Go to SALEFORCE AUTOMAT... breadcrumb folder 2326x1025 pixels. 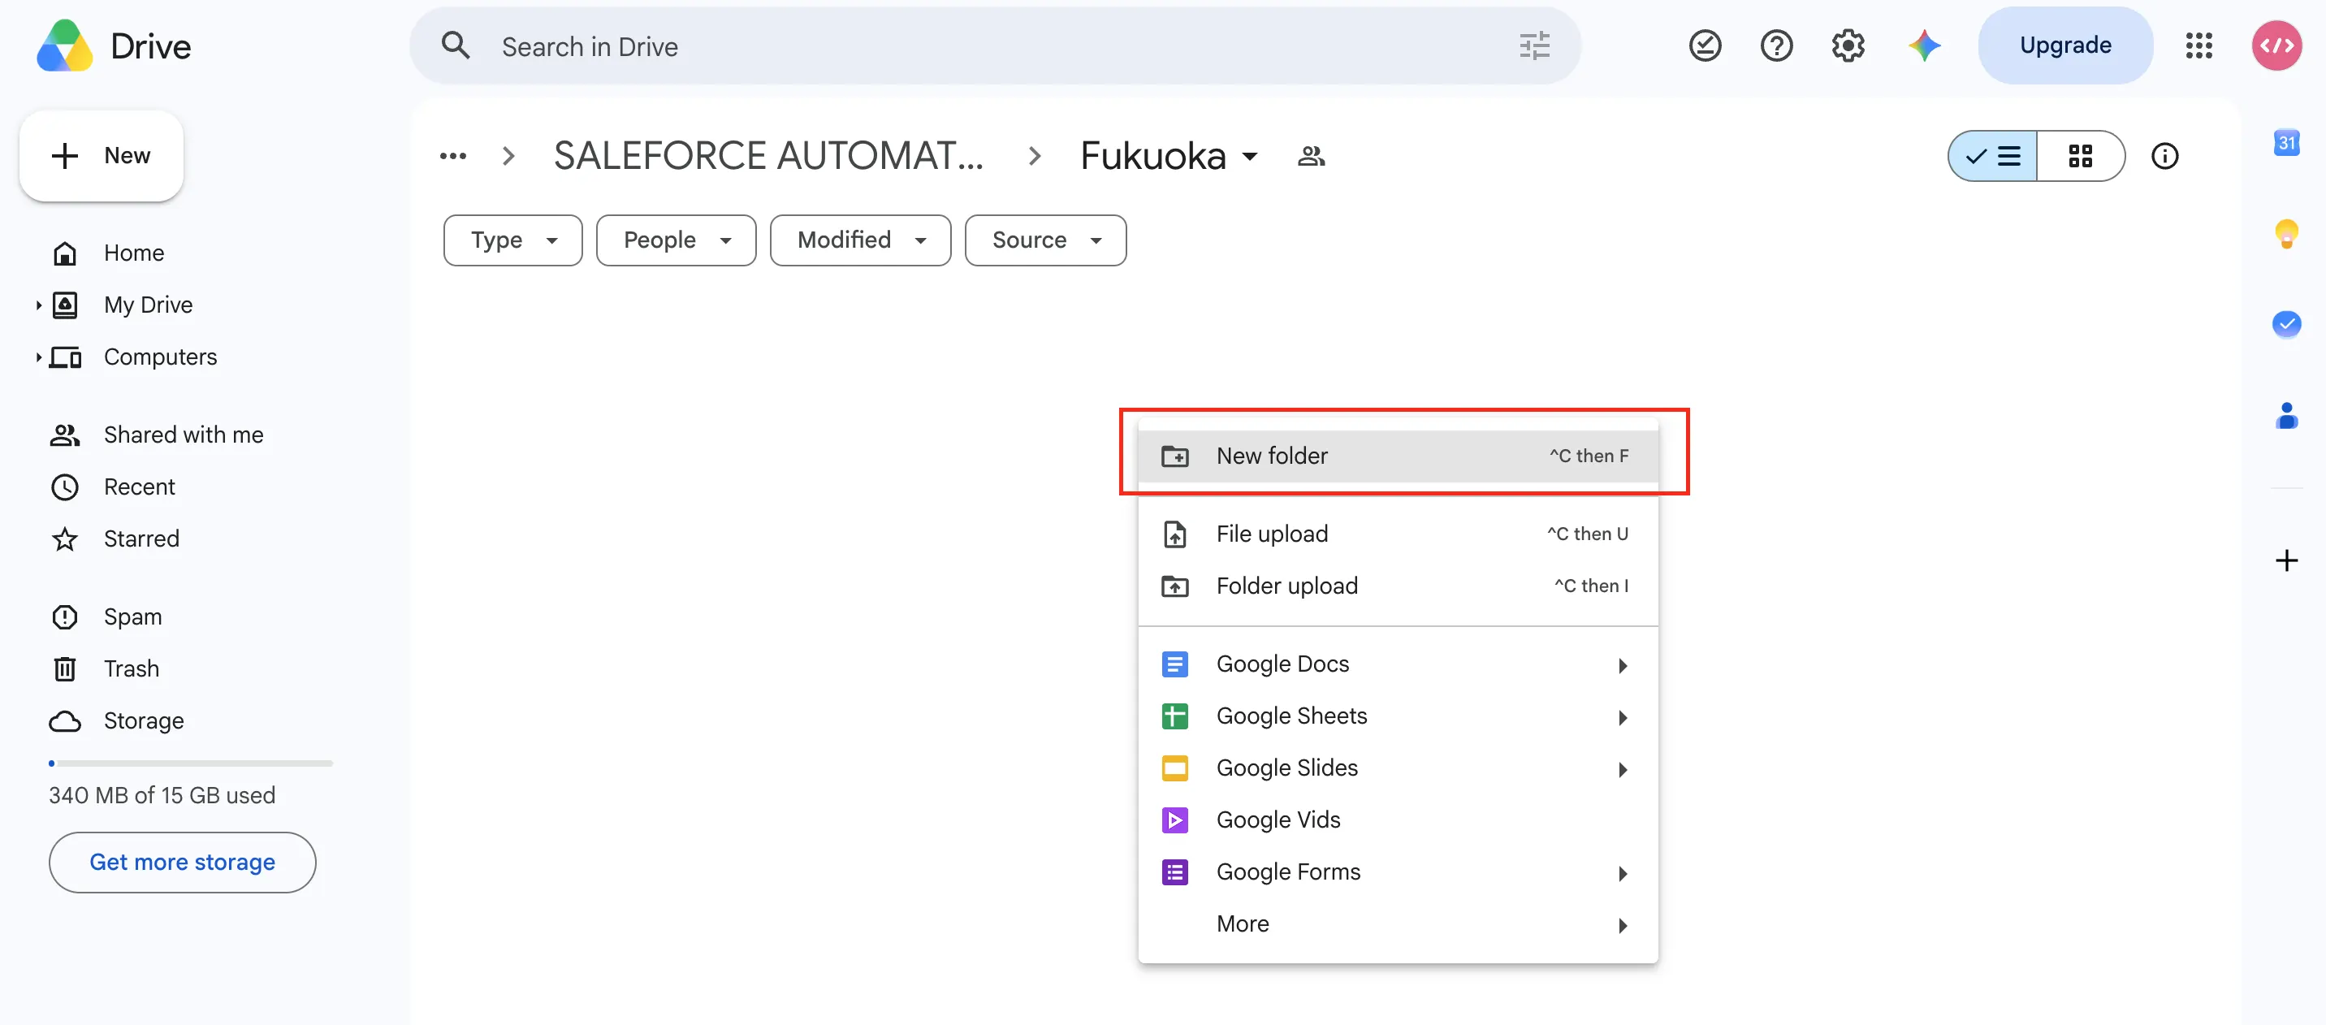tap(768, 156)
